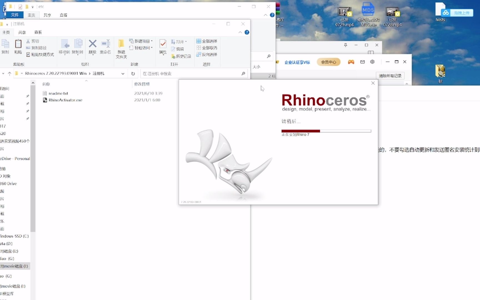
Task: Select readme.txt file
Action: pyautogui.click(x=58, y=93)
